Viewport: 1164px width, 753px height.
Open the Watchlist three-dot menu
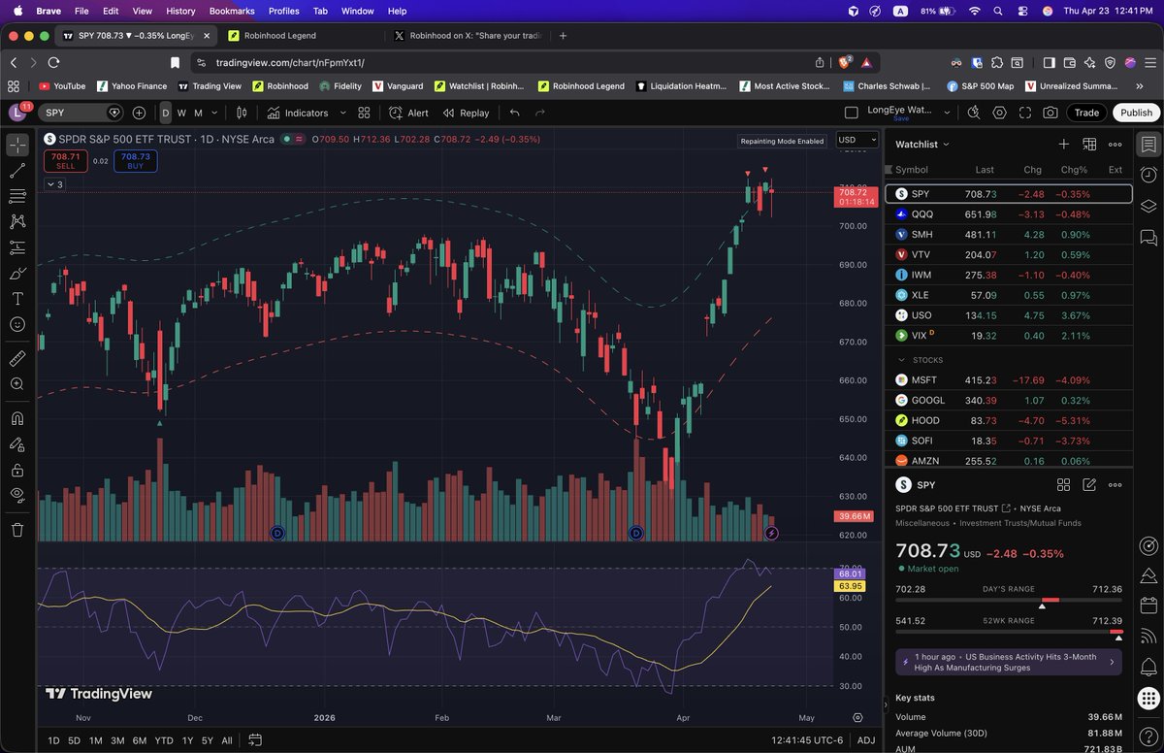coord(1115,144)
